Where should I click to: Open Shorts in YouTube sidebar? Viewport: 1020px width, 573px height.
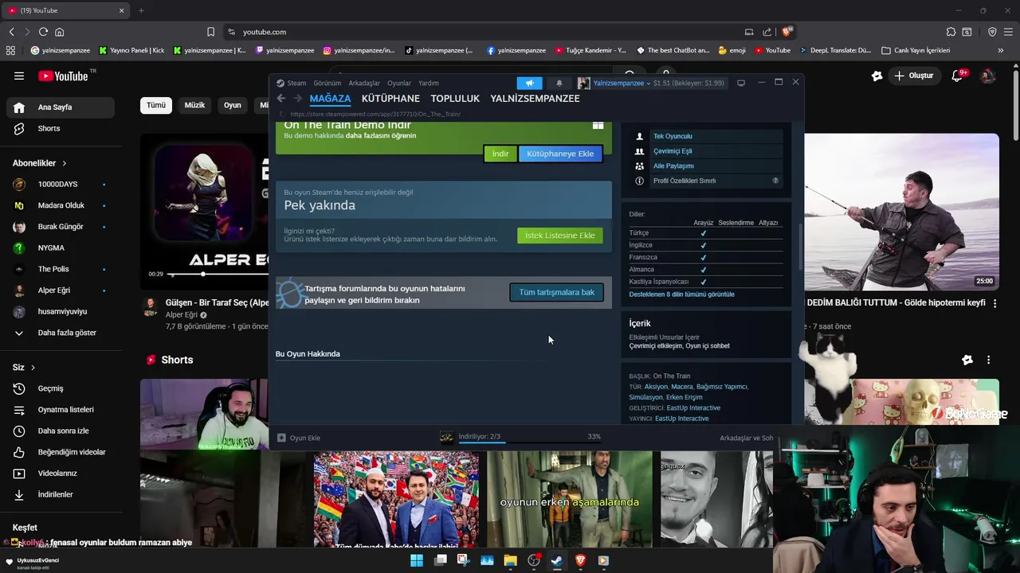[61, 128]
